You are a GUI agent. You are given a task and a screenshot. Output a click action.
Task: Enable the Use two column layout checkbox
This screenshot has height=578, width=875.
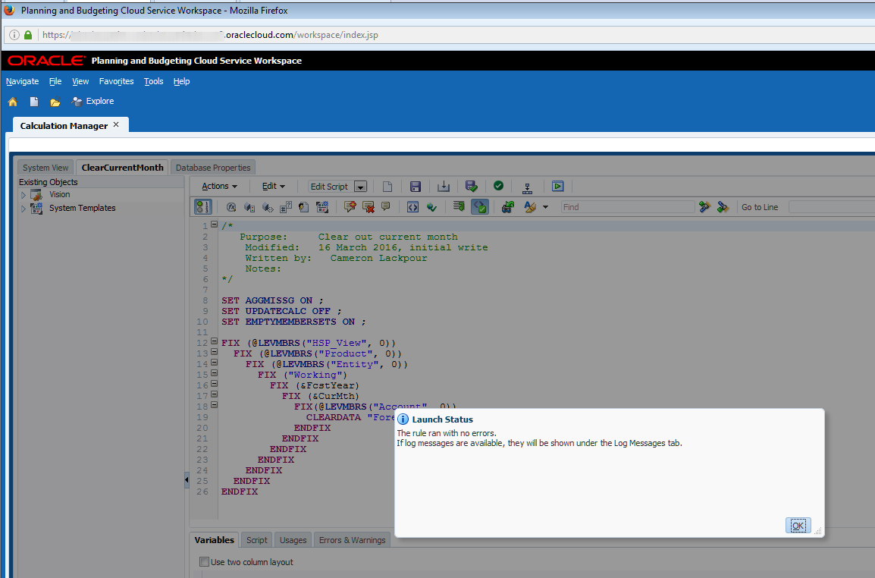tap(204, 562)
